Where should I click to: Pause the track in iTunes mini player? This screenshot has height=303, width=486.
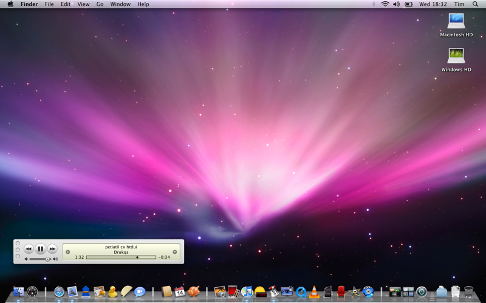pos(40,248)
